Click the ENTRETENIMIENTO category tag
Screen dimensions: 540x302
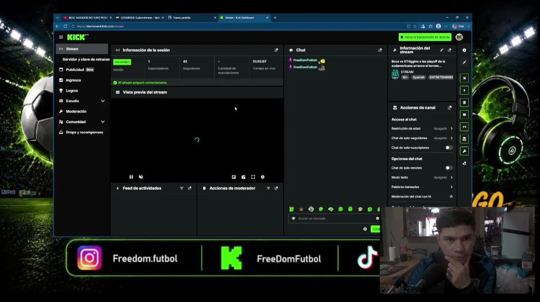click(441, 78)
